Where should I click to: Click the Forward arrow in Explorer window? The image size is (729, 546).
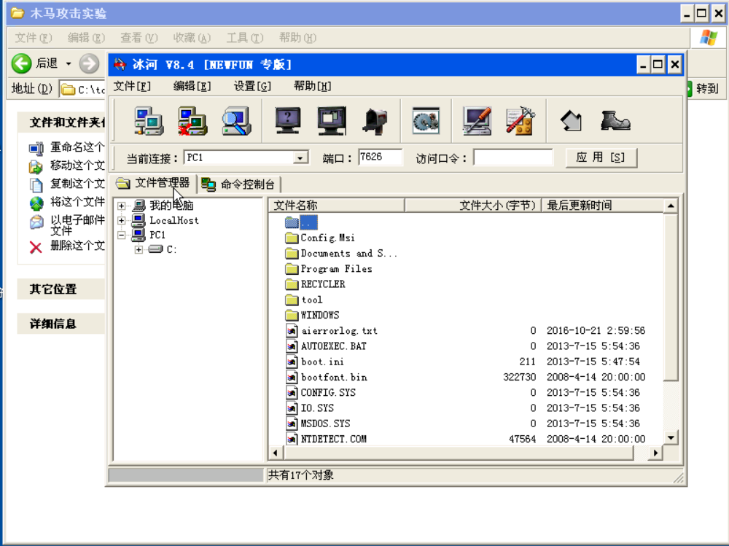click(x=89, y=63)
